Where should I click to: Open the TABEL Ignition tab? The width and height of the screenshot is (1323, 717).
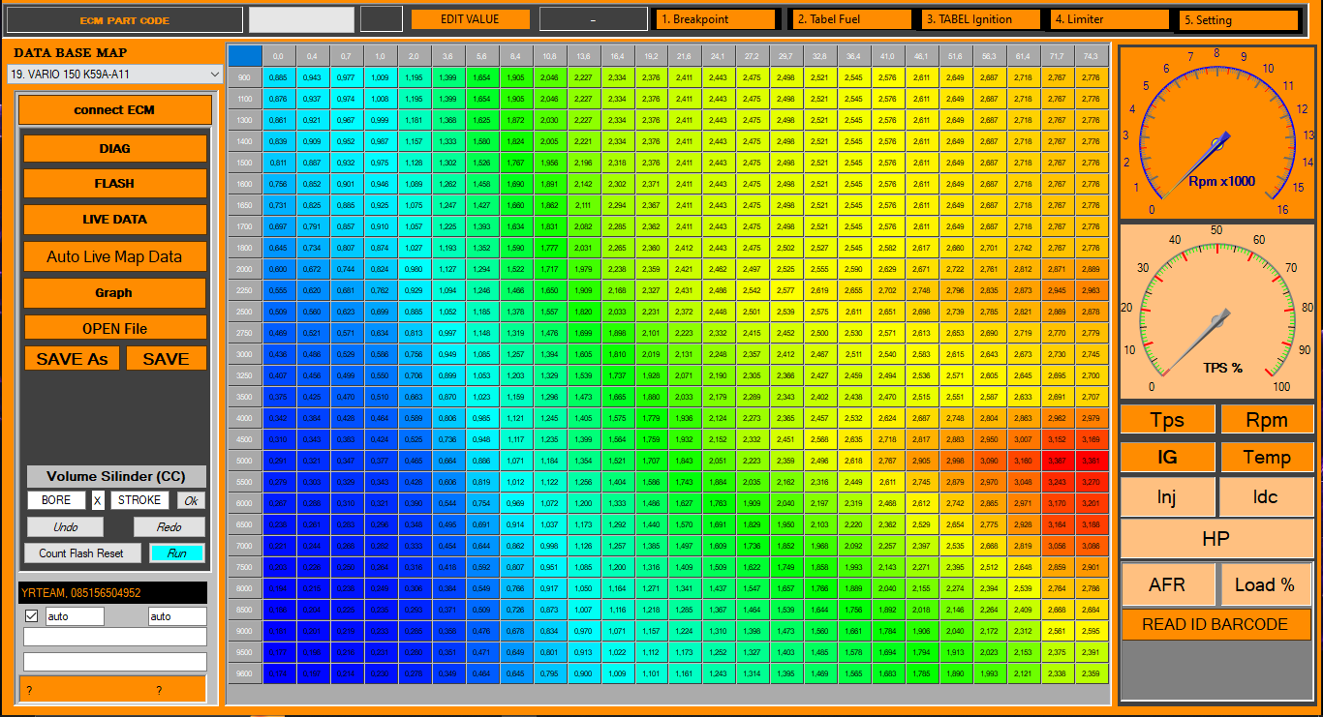[x=980, y=17]
